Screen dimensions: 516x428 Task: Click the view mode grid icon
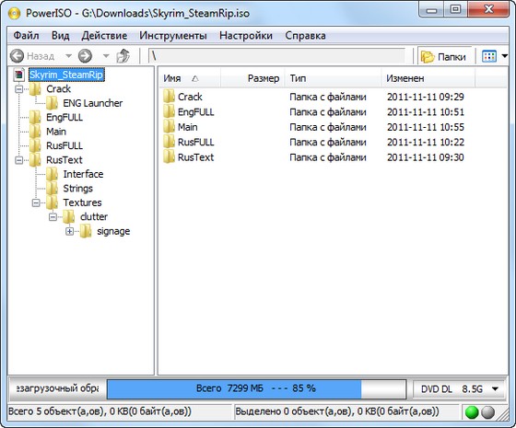click(x=489, y=56)
